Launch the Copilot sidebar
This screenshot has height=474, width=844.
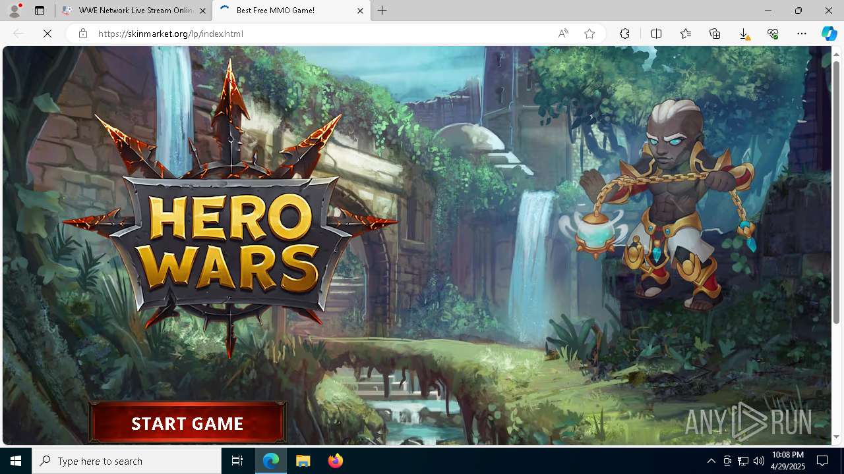[829, 34]
